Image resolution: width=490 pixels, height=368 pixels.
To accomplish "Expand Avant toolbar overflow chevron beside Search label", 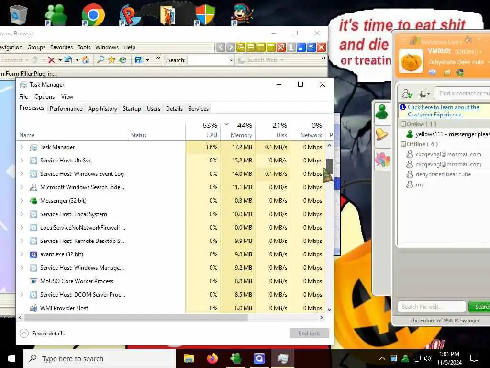I will point(158,58).
